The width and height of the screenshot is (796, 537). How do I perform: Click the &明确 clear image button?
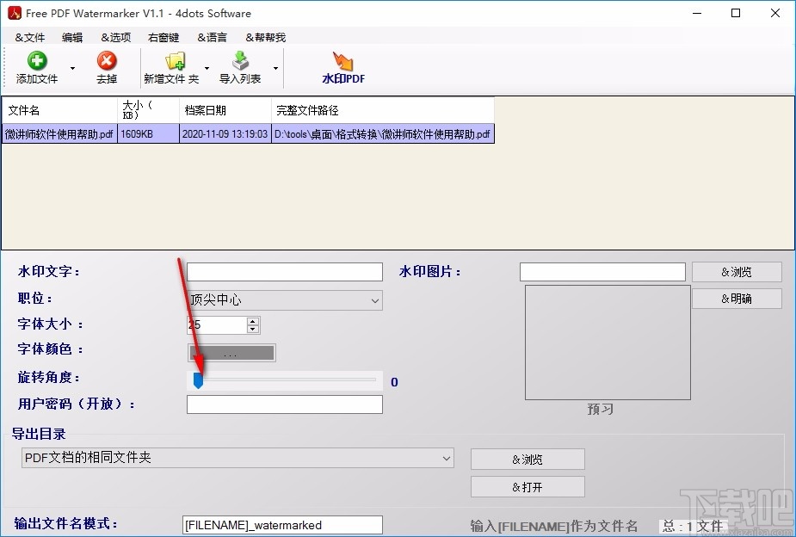pos(737,299)
